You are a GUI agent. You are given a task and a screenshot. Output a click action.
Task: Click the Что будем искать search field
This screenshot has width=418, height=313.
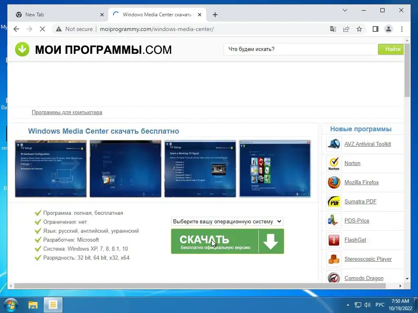click(x=301, y=49)
